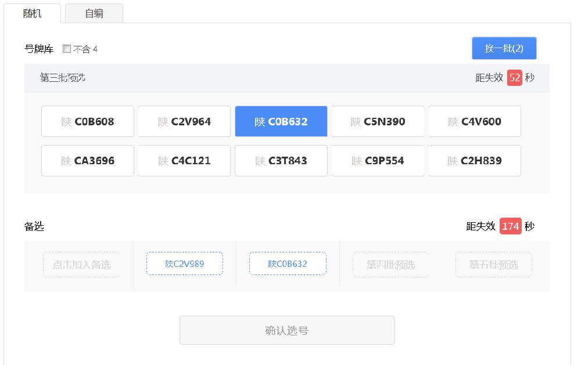Choose plate 陕 CA3696
The height and width of the screenshot is (365, 581).
pyautogui.click(x=88, y=161)
